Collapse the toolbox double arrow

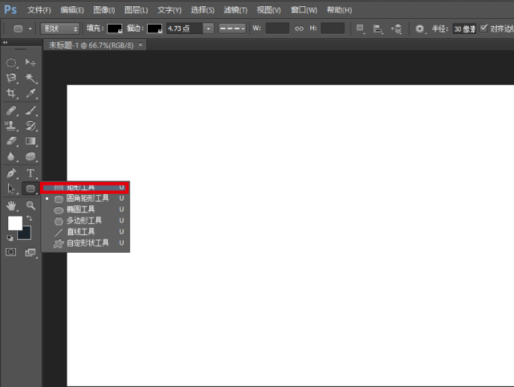(5, 42)
